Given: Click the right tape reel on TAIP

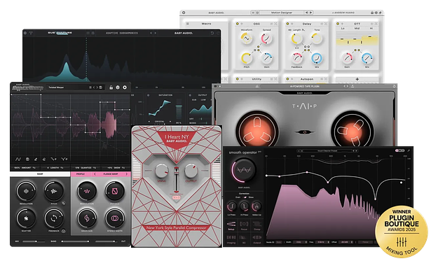Looking at the screenshot, I should [352, 131].
